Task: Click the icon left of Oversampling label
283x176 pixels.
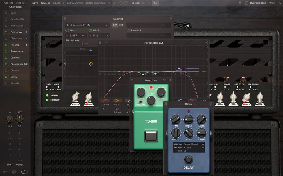Action: (x=247, y=3)
